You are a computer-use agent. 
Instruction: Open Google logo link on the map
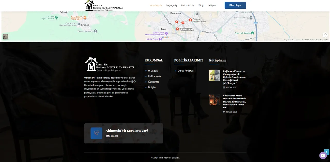tap(166, 37)
